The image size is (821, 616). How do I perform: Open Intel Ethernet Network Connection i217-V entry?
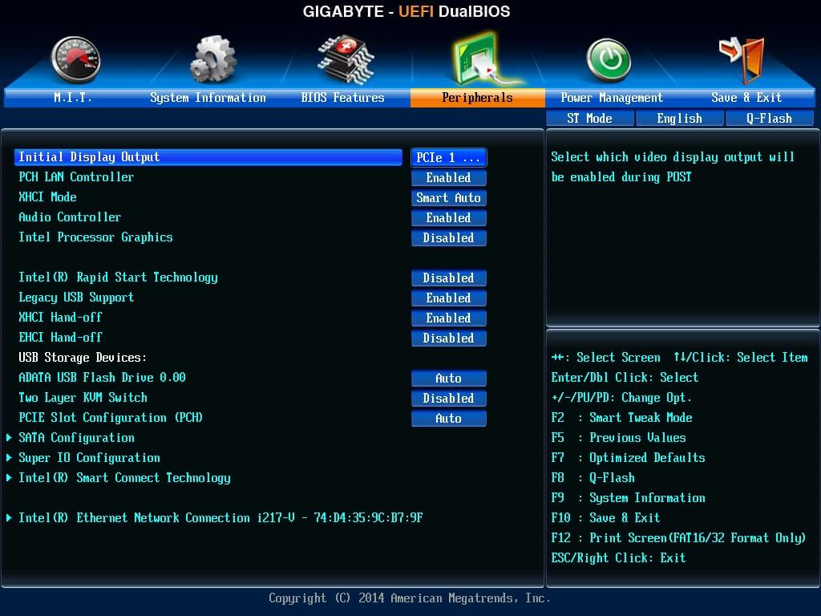[220, 517]
